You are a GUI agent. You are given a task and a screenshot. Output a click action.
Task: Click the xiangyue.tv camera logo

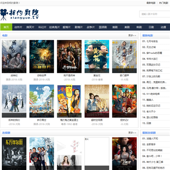[x=19, y=15]
